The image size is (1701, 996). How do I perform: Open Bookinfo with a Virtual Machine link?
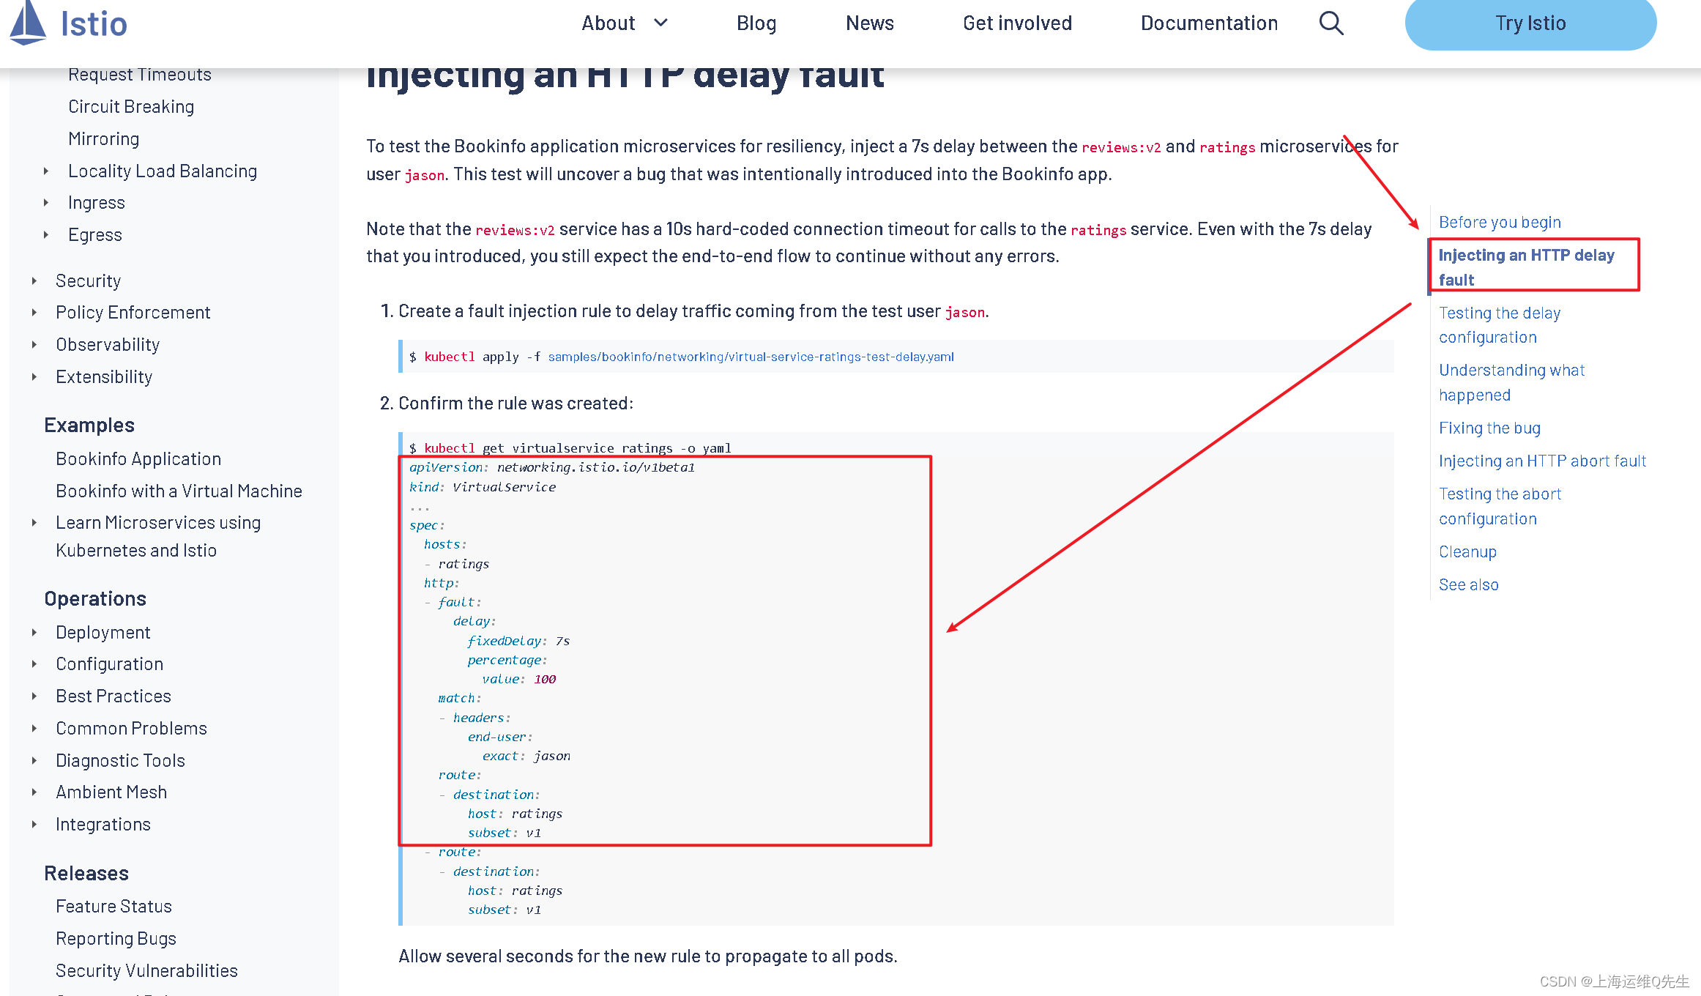[x=179, y=491]
